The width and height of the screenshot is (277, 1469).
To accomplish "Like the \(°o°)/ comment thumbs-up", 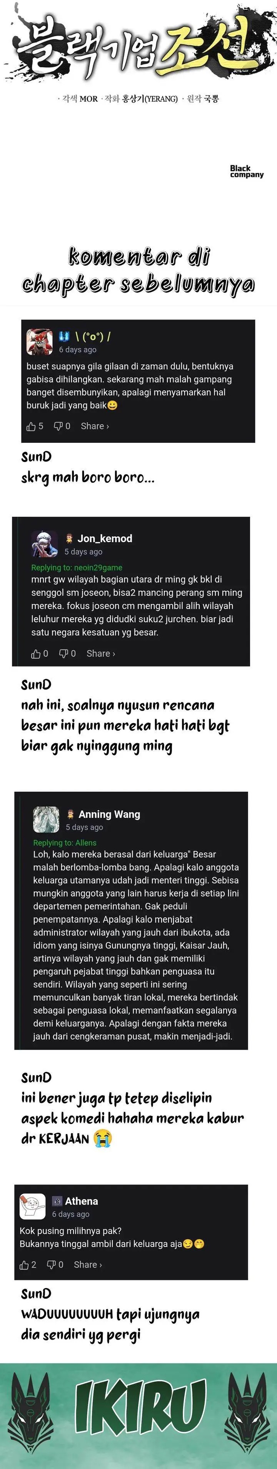I will click(x=31, y=426).
